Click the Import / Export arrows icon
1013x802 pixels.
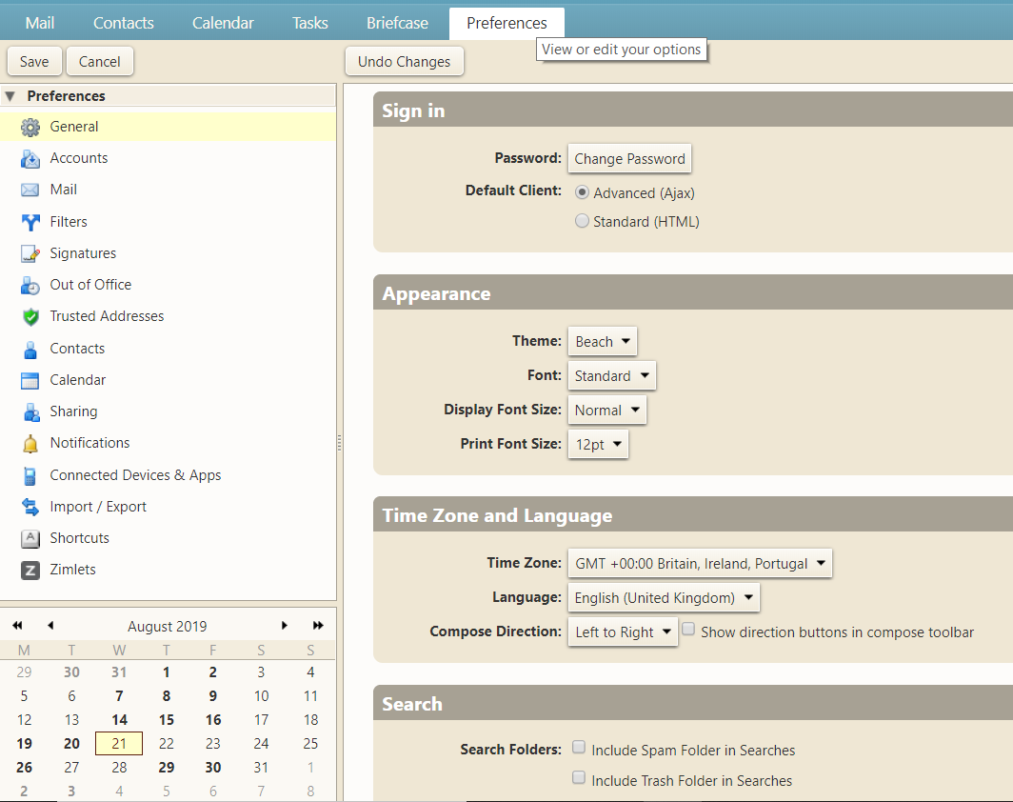tap(30, 507)
